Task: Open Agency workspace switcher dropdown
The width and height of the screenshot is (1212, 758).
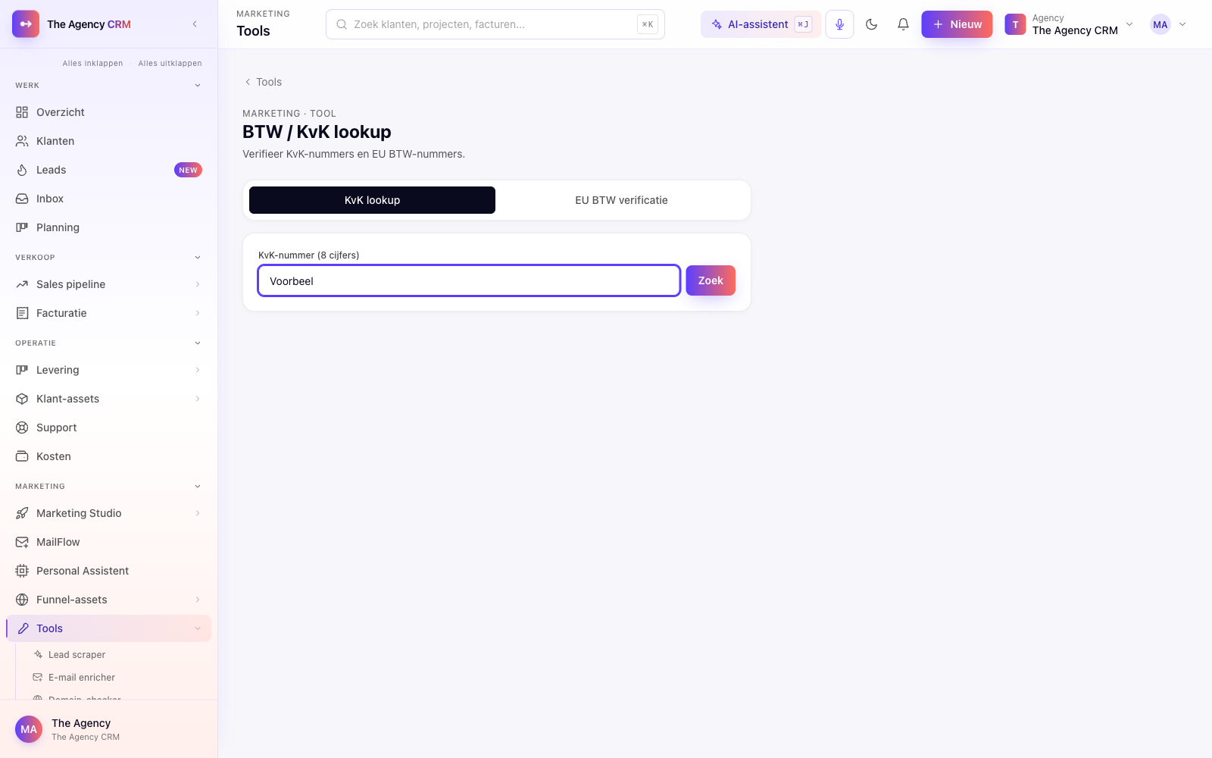Action: click(x=1069, y=24)
